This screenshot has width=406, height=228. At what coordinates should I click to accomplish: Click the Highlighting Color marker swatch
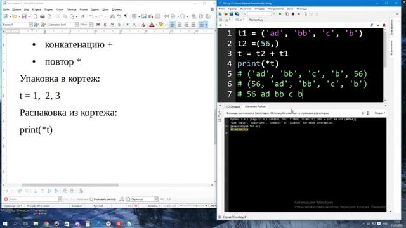(160, 25)
